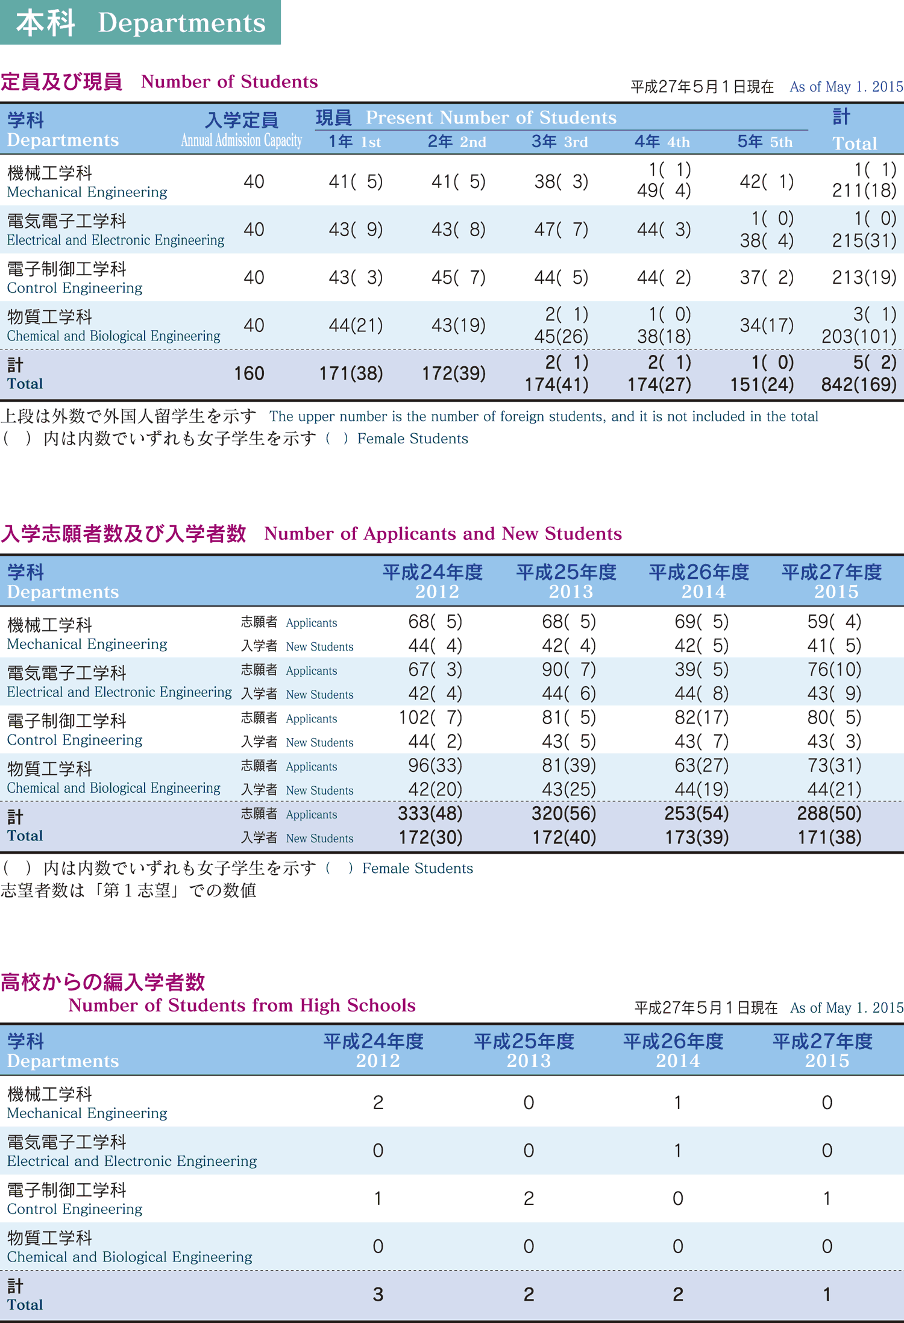Click the 平成25年度 2013 header in applicants table

566,581
